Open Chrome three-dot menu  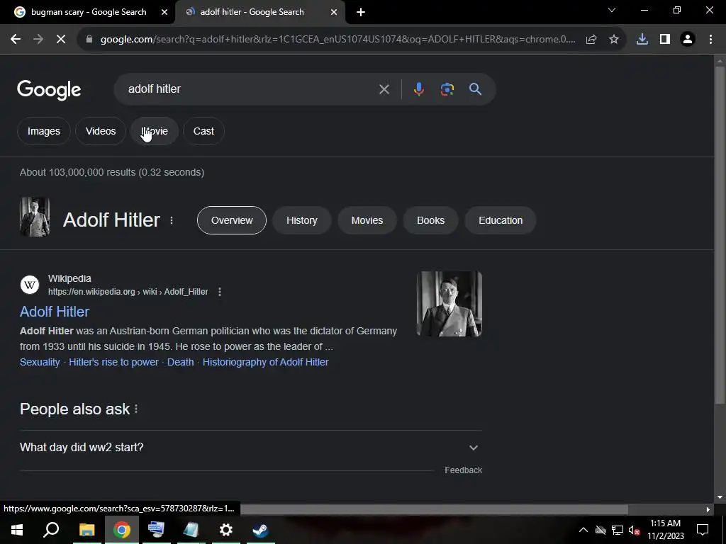(x=710, y=40)
